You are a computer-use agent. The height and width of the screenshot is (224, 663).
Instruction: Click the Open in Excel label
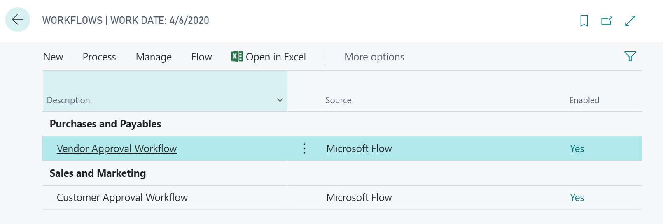coord(276,57)
